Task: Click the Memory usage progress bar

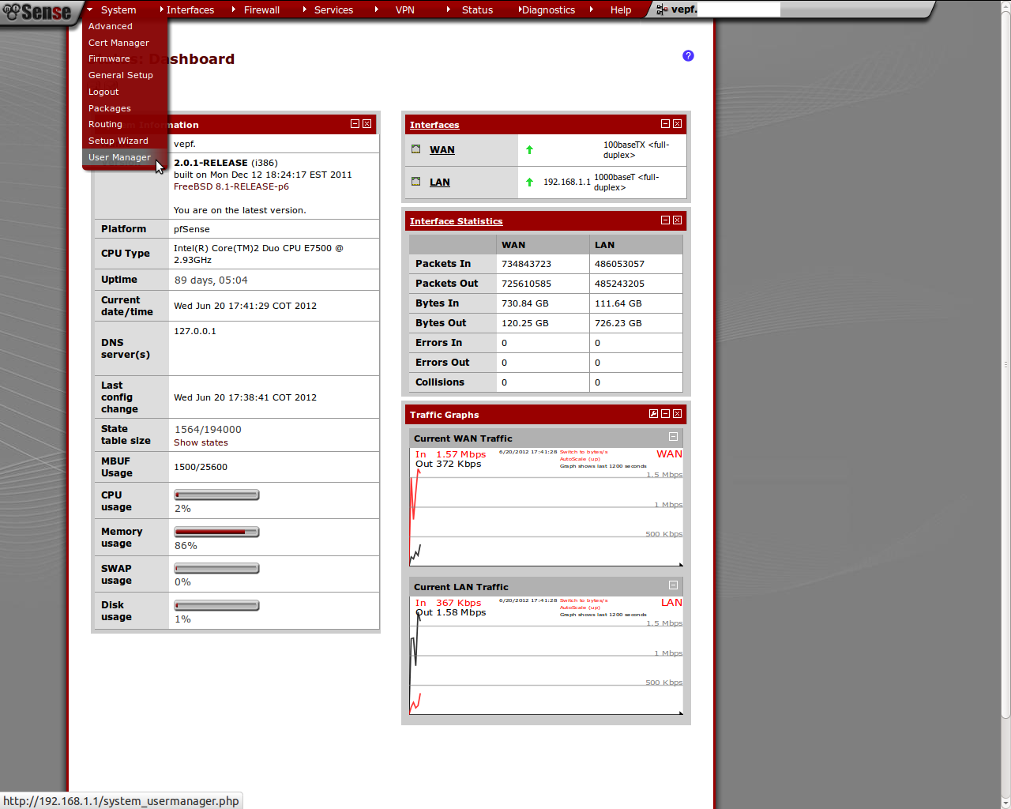Action: 216,532
